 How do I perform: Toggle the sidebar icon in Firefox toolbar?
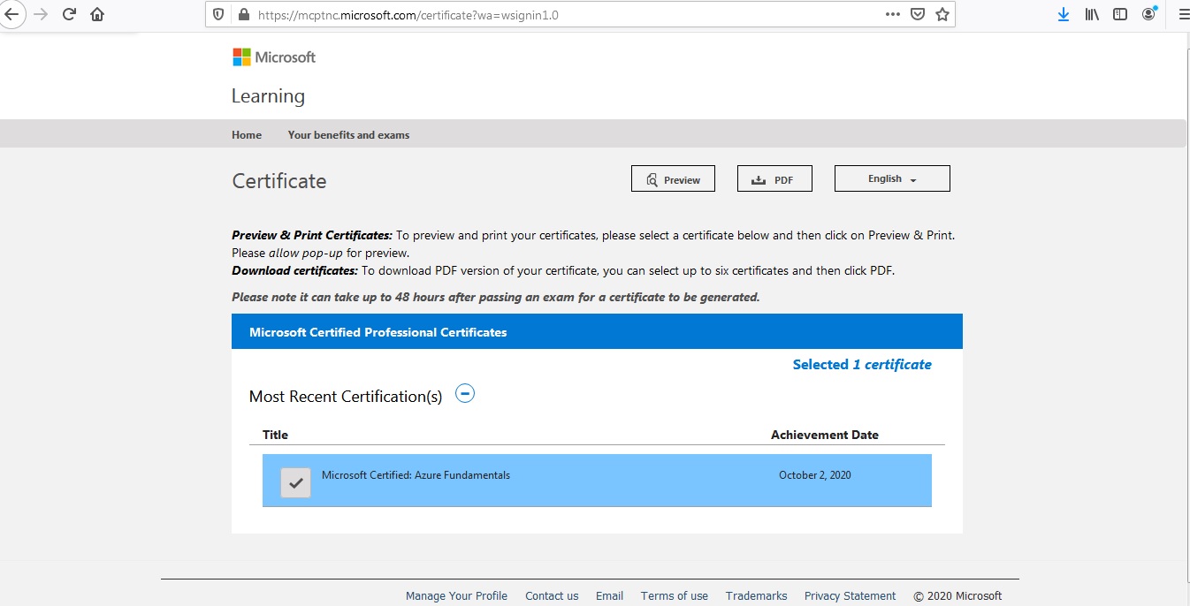[x=1119, y=13]
